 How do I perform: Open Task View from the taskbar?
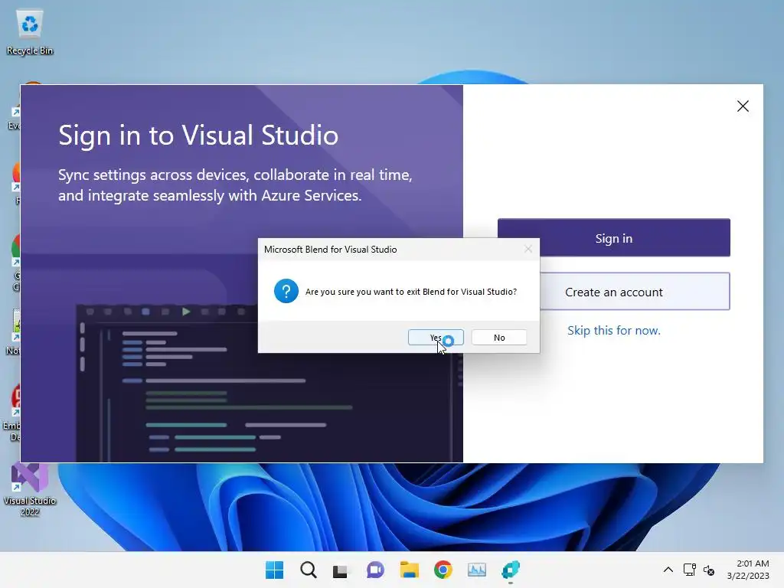341,570
